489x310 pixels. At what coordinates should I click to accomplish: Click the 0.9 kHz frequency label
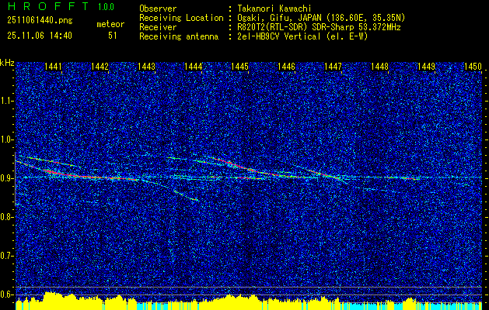point(6,178)
